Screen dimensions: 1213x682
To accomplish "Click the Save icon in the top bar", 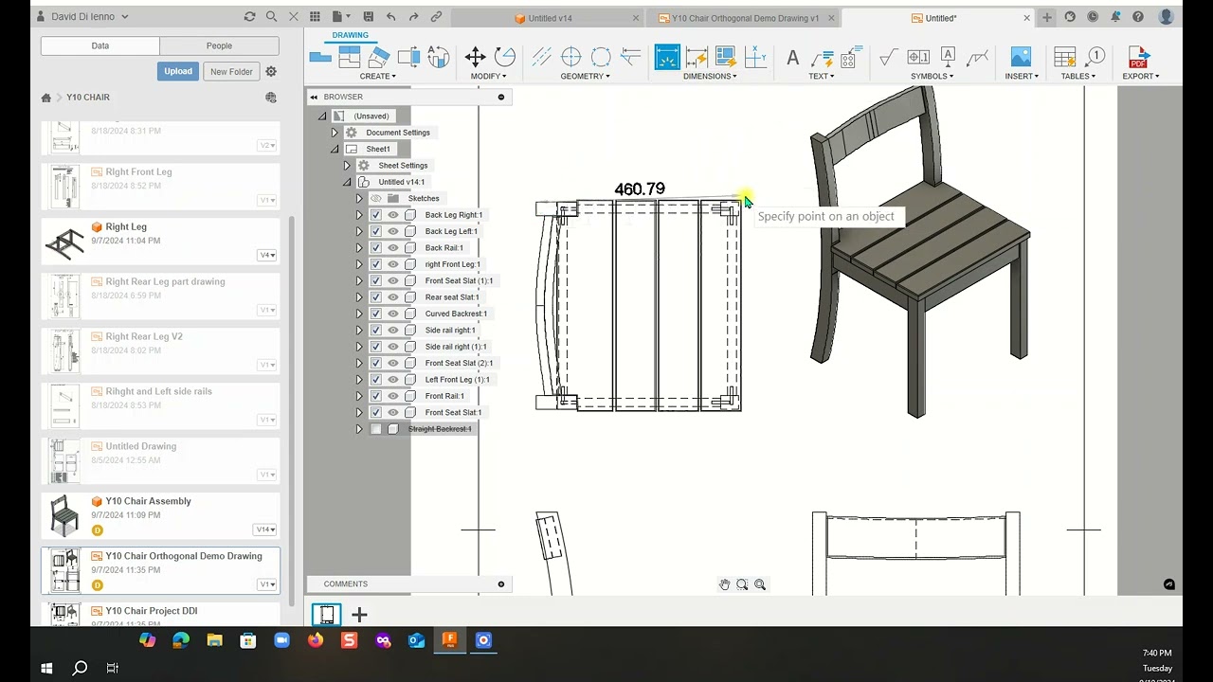I will 368,17.
